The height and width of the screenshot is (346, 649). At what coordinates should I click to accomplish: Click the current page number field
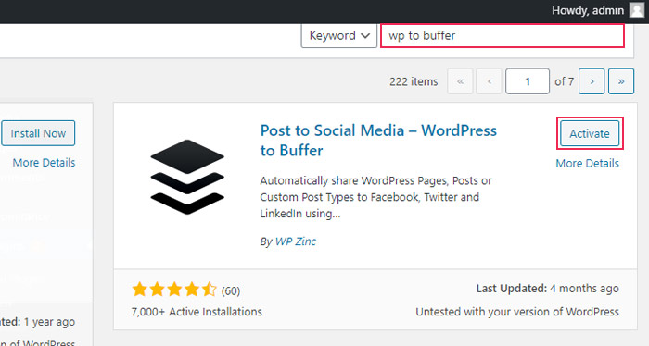click(x=528, y=81)
